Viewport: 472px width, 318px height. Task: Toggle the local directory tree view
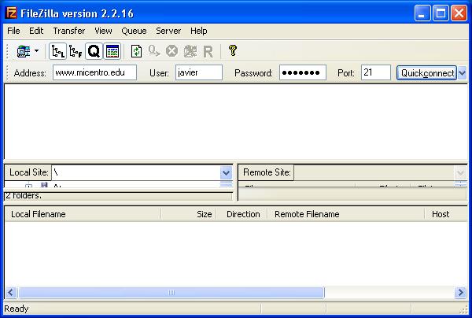pos(57,51)
